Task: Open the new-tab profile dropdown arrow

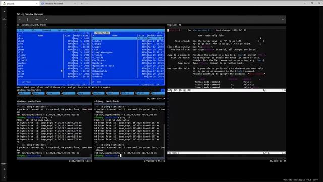Action: (87, 4)
